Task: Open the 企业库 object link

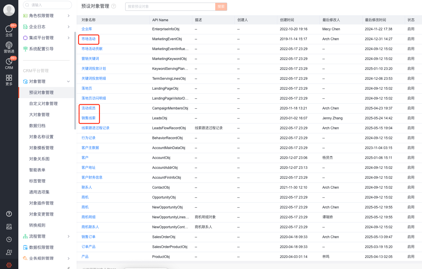Action: pos(87,29)
